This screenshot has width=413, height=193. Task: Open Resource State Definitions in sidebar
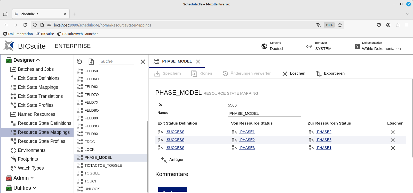click(x=44, y=123)
